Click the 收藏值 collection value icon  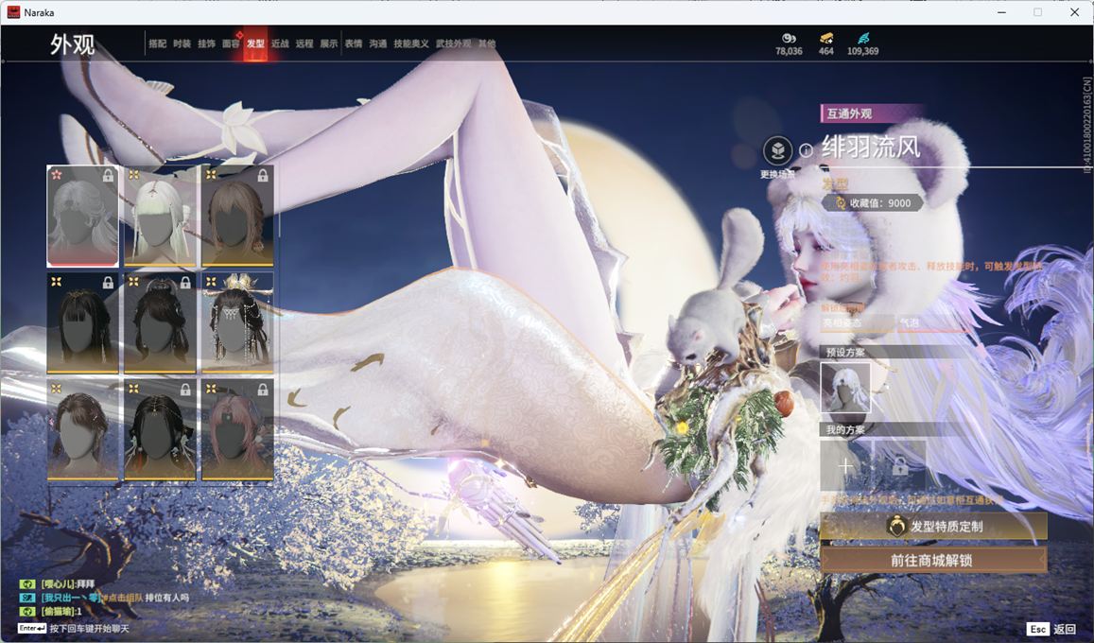coord(841,203)
